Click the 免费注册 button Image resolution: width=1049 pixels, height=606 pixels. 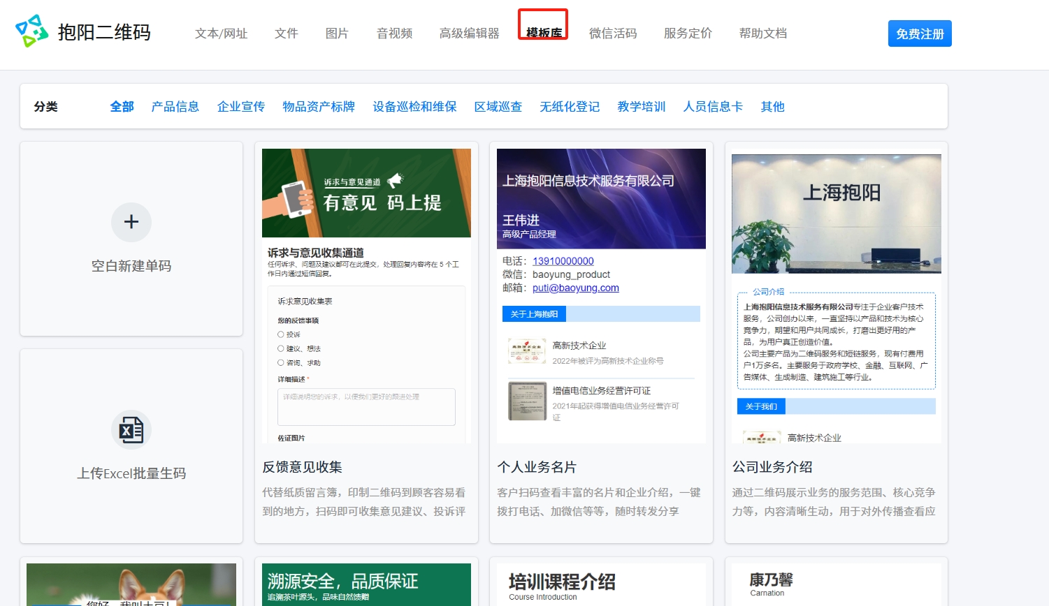919,34
